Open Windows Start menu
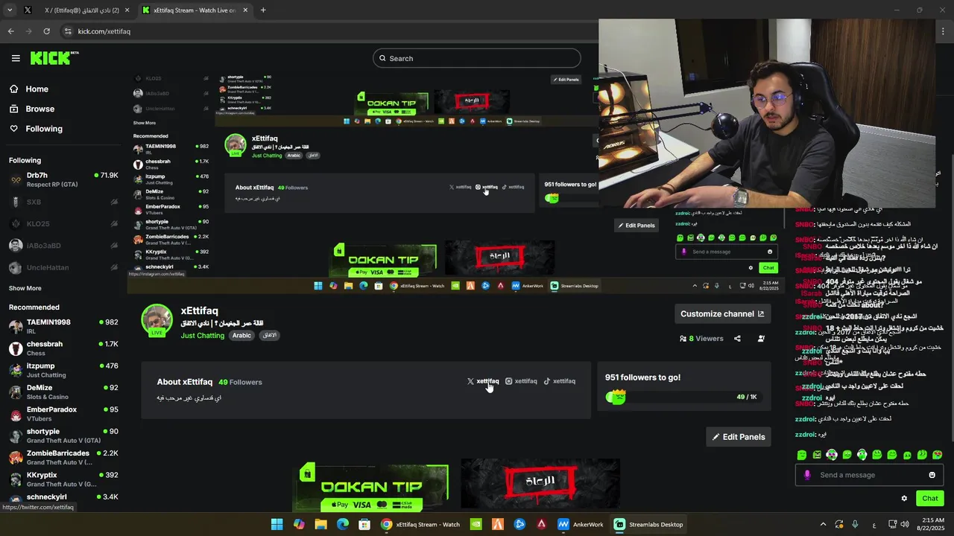 pyautogui.click(x=277, y=525)
